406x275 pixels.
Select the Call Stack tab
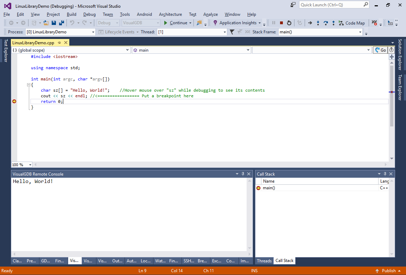coord(284,261)
